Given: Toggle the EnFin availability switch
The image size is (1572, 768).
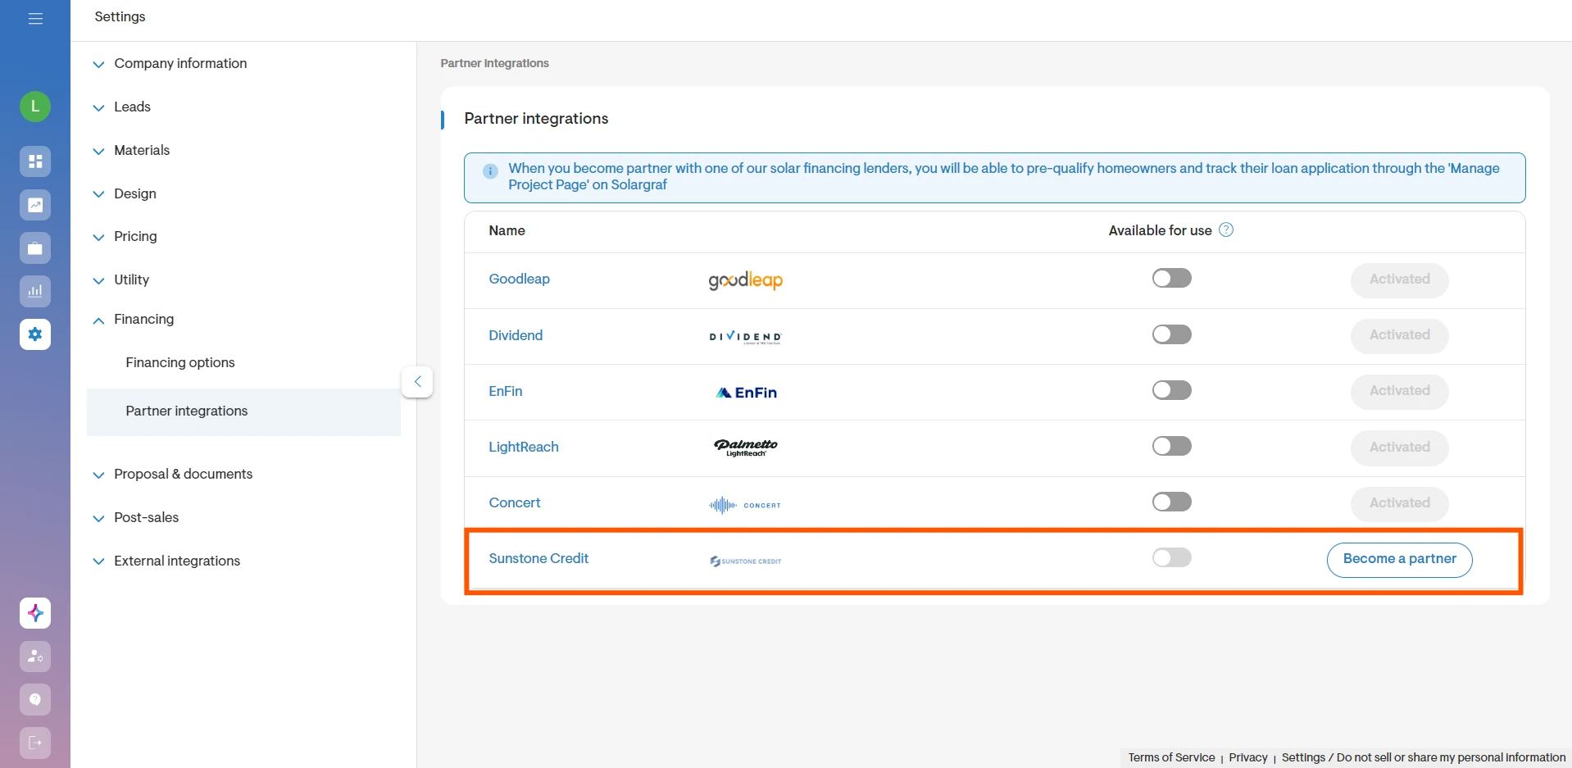Looking at the screenshot, I should (x=1172, y=390).
